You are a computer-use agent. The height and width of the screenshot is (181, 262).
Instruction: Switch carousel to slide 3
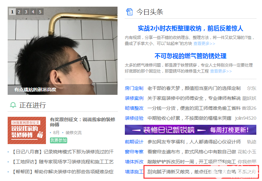click(x=26, y=12)
